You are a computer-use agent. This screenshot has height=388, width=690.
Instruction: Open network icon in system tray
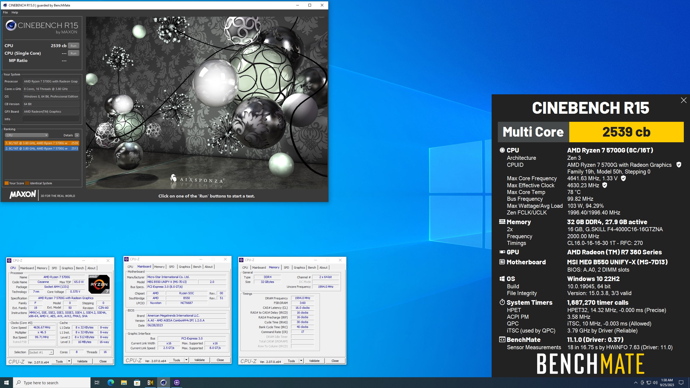(649, 383)
